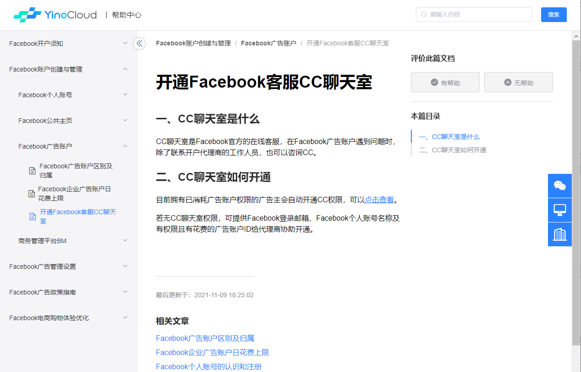Viewport: 581px width, 372px height.
Task: Select 一、CC聊天室是什么 in table of contents
Action: (x=455, y=137)
